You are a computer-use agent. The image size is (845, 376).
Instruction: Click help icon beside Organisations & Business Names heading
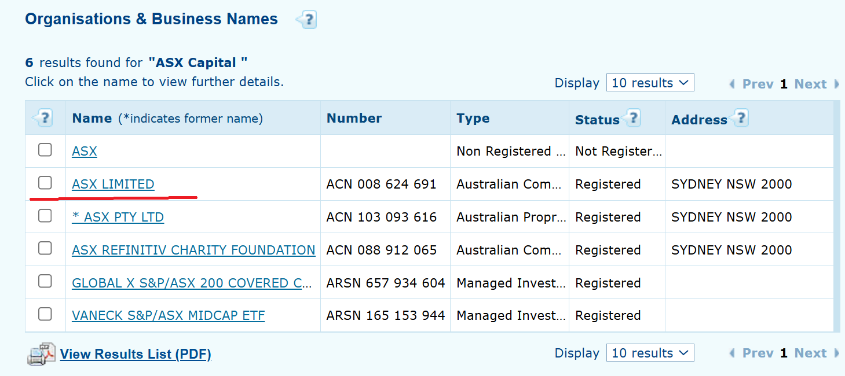click(306, 20)
